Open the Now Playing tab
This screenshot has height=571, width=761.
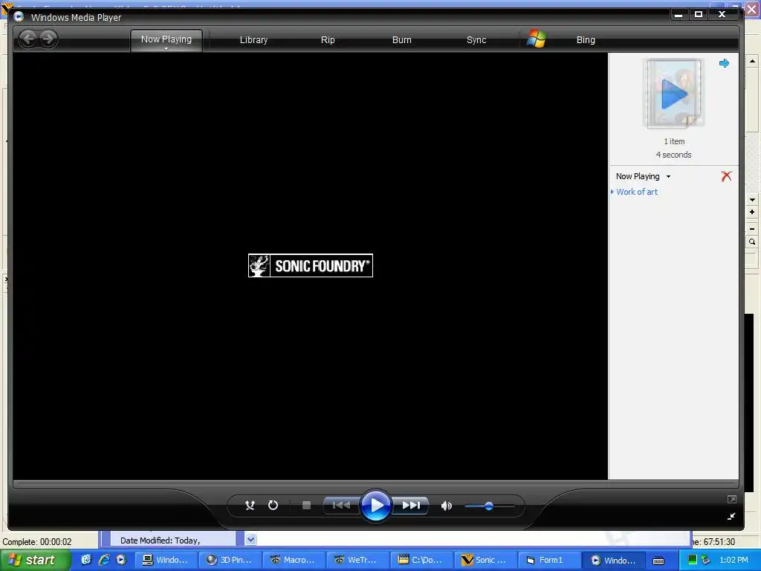point(166,39)
